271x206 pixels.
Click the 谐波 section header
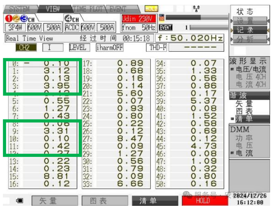[249, 95]
